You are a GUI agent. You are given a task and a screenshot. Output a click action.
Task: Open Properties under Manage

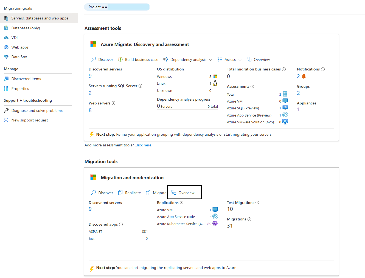click(20, 89)
